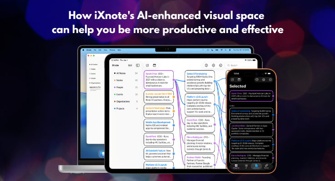Open the AI Assistant Feature card
This screenshot has width=335, height=181.
(x=159, y=153)
